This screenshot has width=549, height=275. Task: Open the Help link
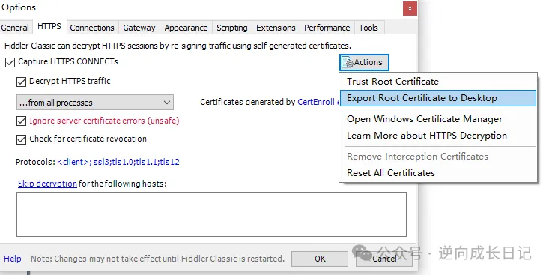click(x=13, y=259)
